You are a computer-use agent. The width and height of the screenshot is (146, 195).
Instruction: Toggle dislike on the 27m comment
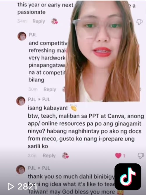point(141,156)
